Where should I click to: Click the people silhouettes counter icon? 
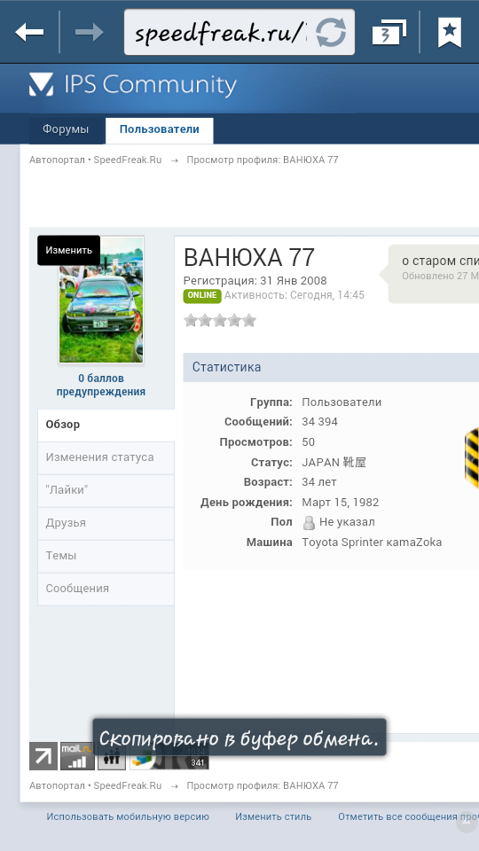pos(112,756)
